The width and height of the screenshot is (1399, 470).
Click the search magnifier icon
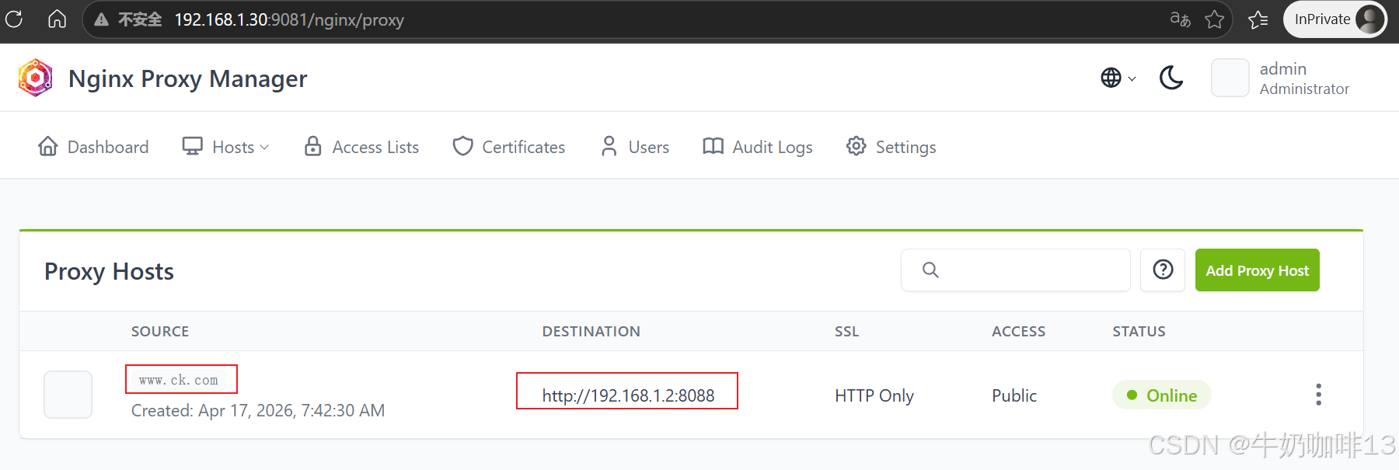point(930,270)
